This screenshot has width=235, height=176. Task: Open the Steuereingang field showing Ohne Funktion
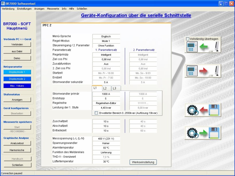(106, 46)
